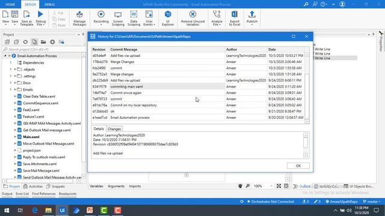
Task: Select revision e1ead7cd Email Automation process row
Action: [x=198, y=118]
